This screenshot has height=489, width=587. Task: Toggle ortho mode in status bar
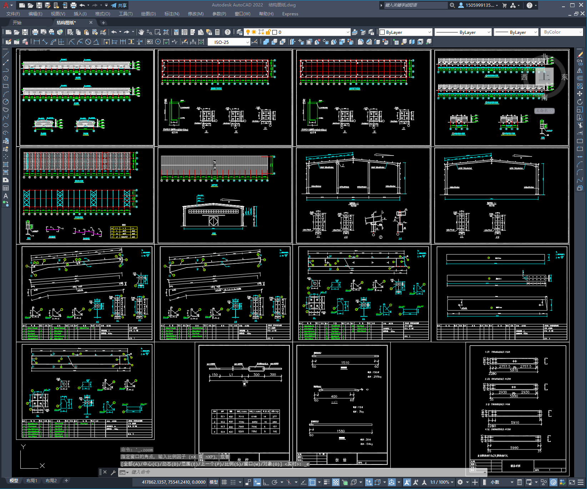tap(266, 482)
